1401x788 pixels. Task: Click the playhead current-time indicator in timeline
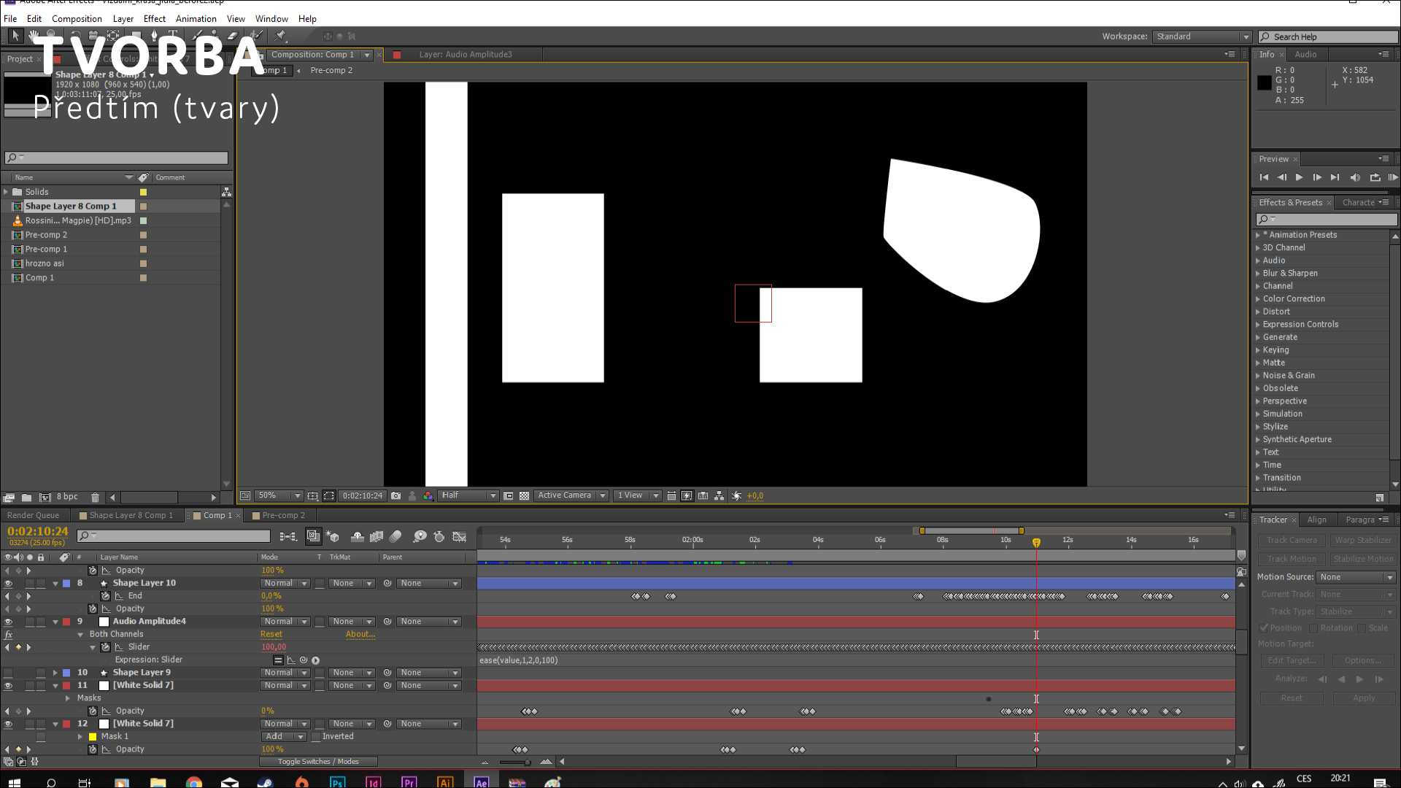(1036, 542)
